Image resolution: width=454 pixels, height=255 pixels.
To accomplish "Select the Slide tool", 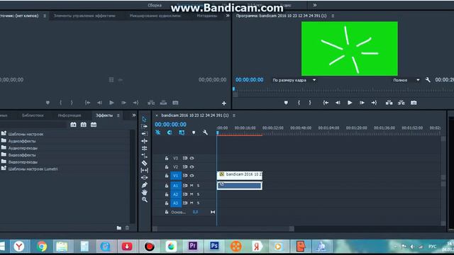I will click(x=144, y=178).
